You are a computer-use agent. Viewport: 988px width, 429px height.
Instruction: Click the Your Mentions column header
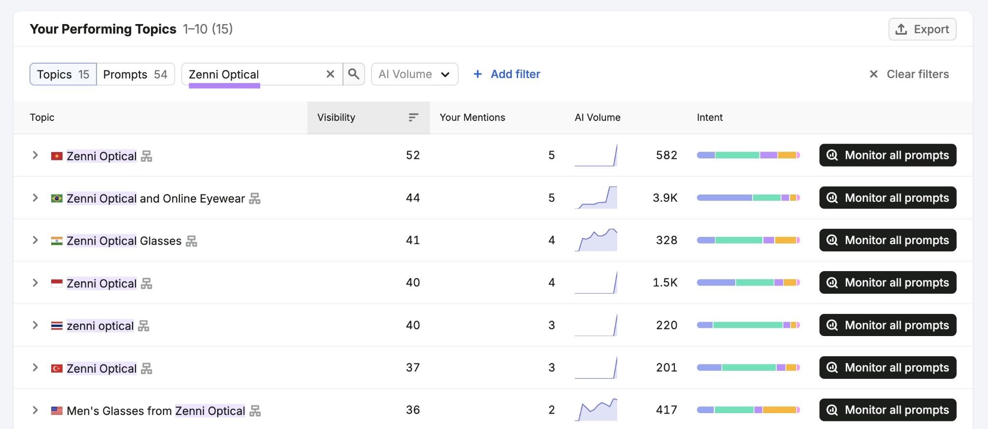[472, 117]
